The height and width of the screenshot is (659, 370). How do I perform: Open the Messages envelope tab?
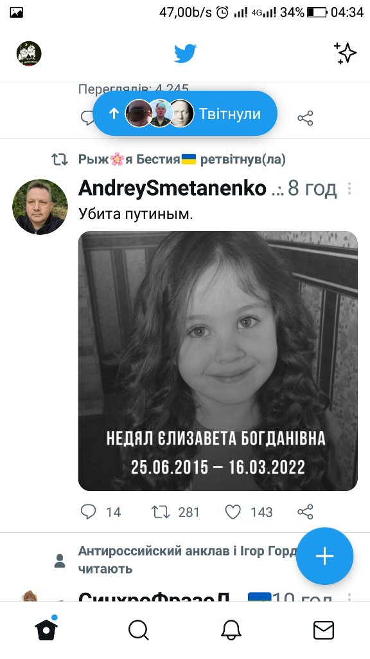pyautogui.click(x=324, y=630)
